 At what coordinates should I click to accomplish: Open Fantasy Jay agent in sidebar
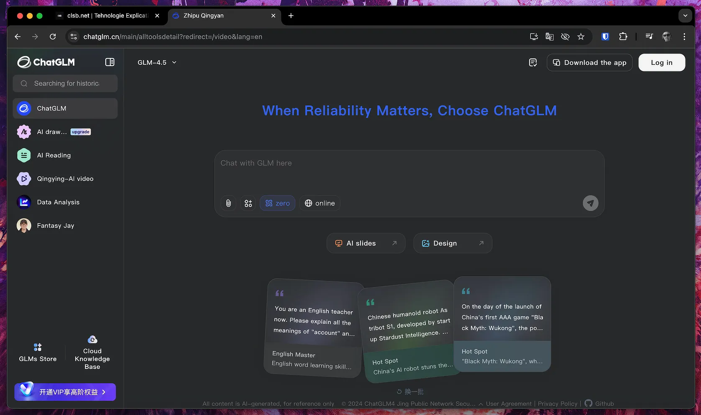click(65, 225)
